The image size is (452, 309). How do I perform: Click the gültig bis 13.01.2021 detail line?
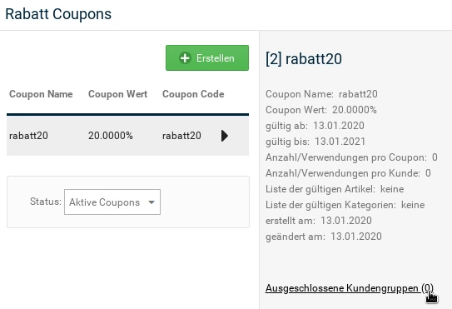click(315, 142)
